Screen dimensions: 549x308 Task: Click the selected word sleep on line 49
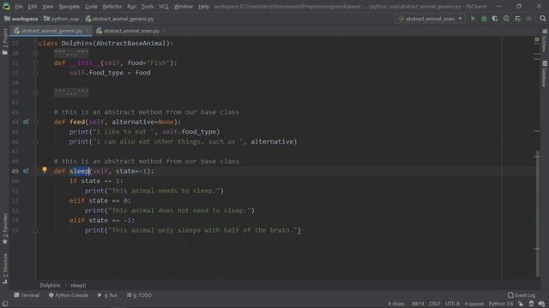(x=80, y=171)
